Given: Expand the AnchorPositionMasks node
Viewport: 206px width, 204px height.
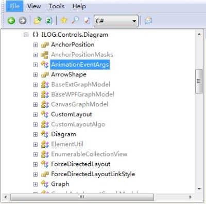Looking at the screenshot, I should click(36, 55).
